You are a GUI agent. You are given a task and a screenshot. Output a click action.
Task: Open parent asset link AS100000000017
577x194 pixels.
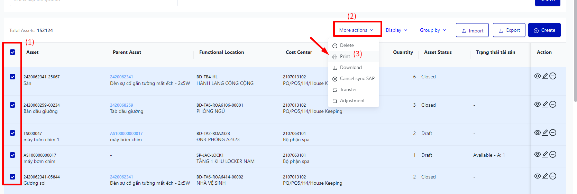pyautogui.click(x=126, y=134)
